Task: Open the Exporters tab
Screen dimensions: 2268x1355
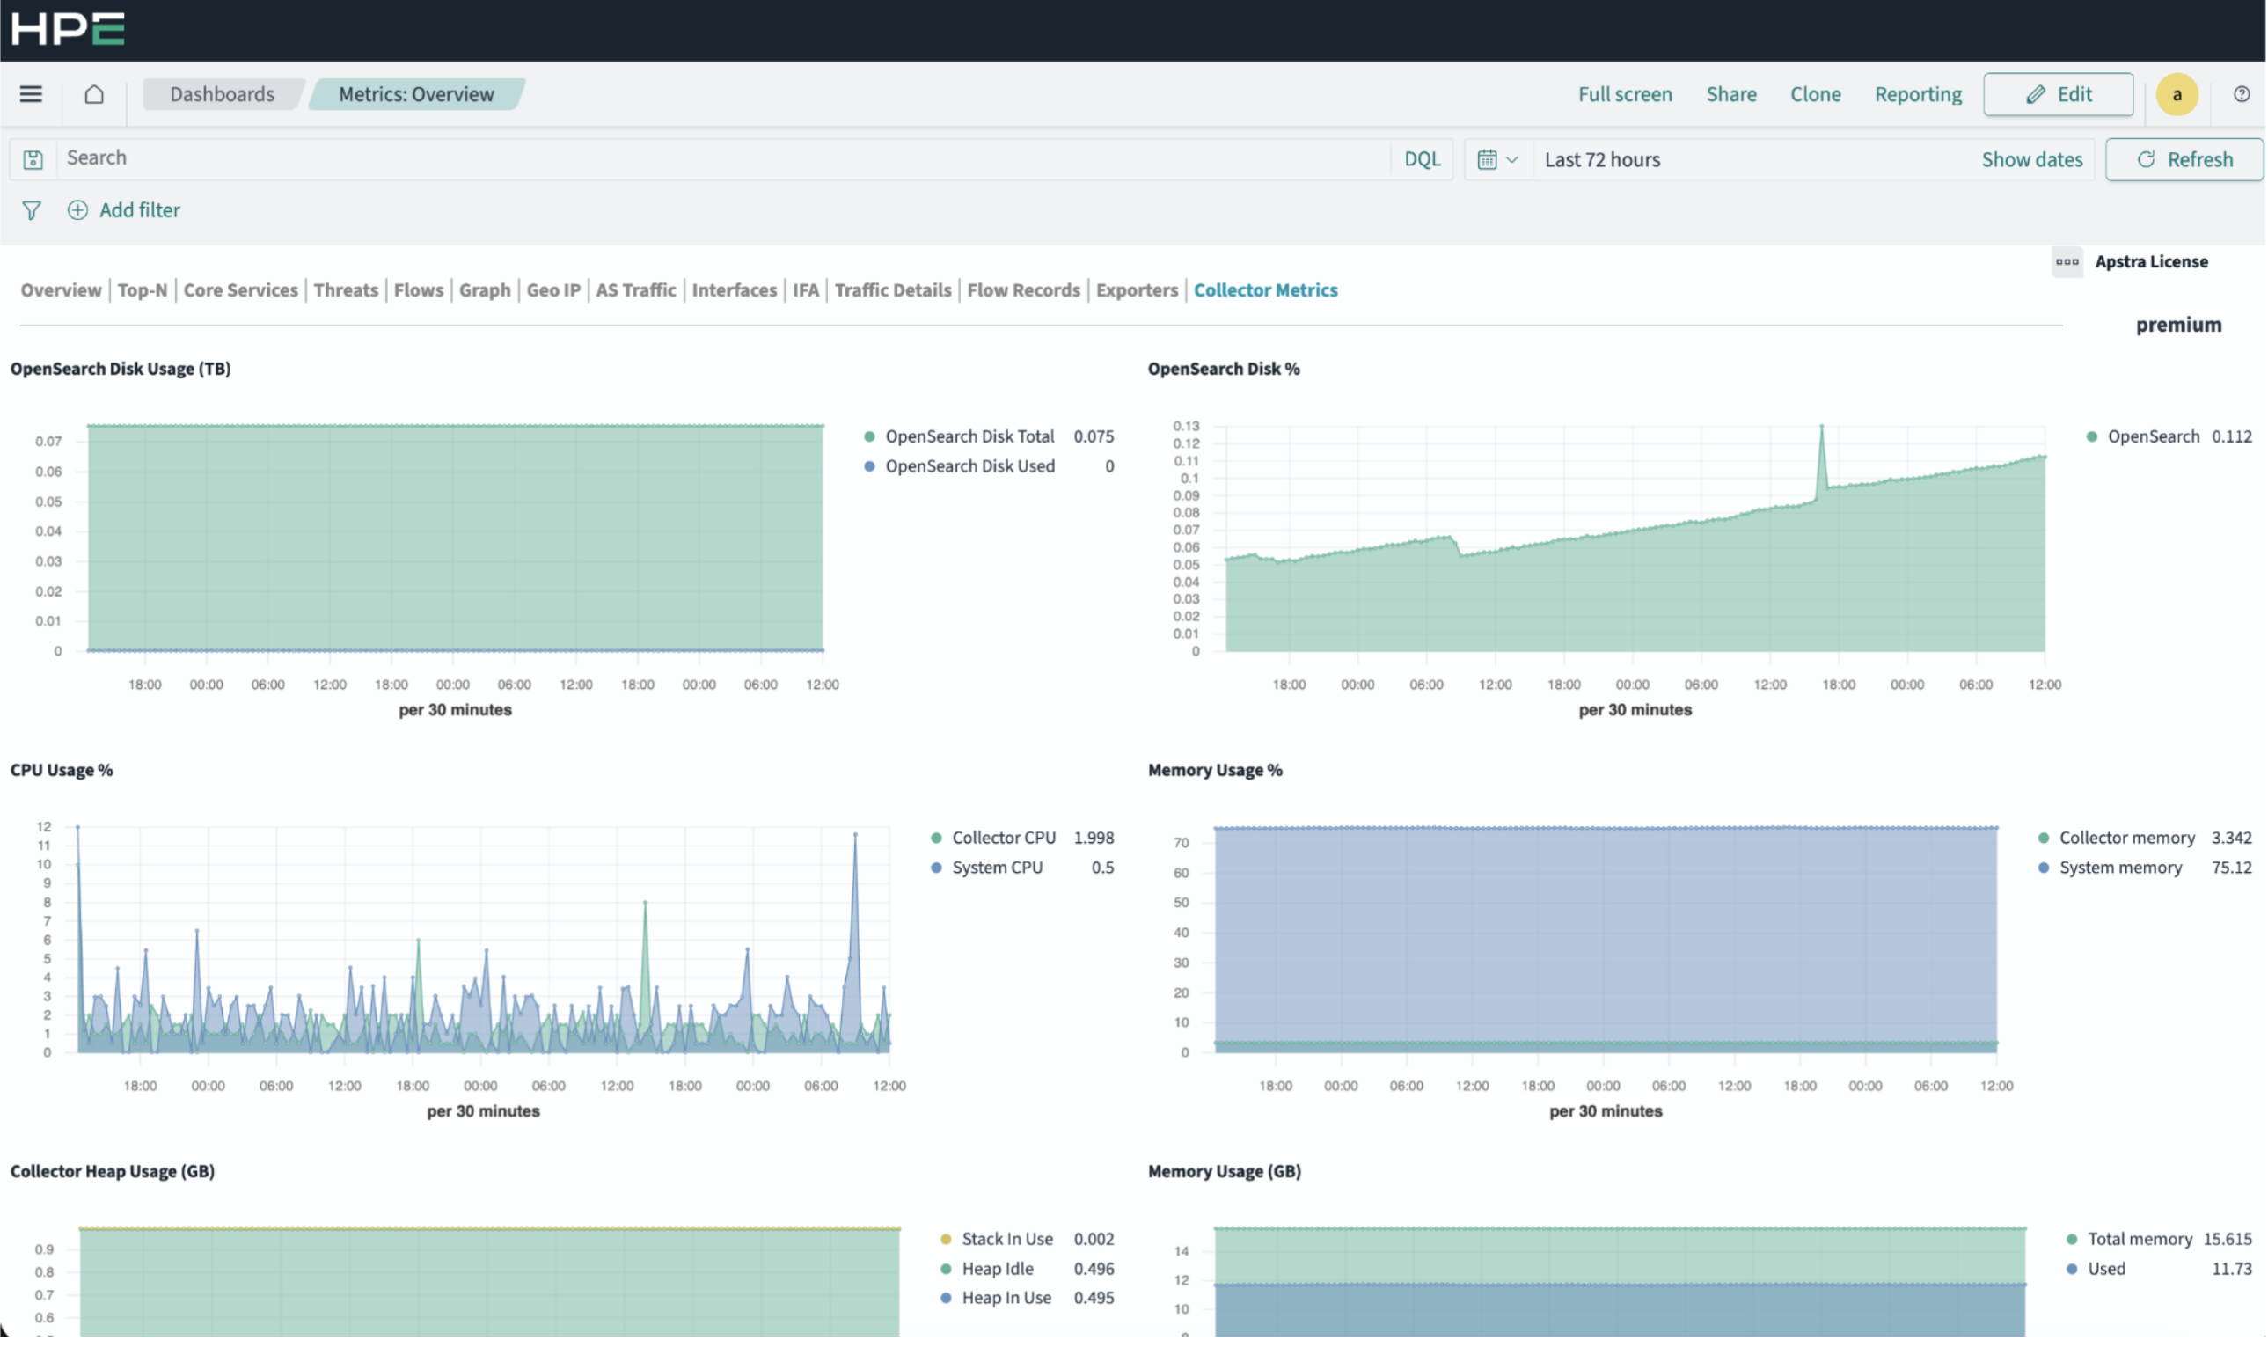Action: (1138, 290)
